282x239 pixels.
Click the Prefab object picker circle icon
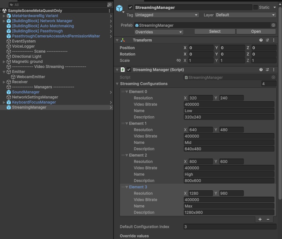coord(273,25)
